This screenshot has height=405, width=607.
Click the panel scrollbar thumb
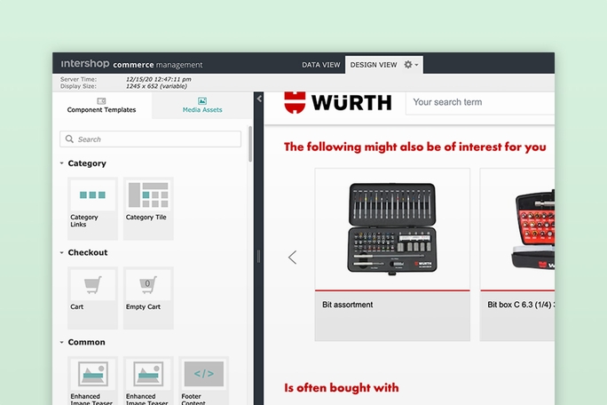(250, 144)
